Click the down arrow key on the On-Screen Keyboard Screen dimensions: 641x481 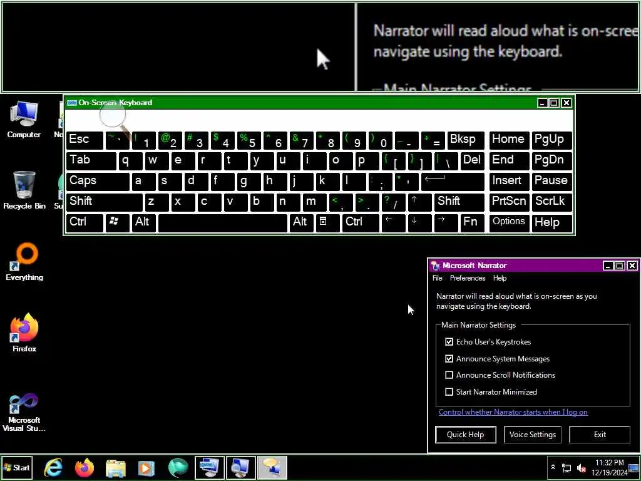(x=419, y=223)
